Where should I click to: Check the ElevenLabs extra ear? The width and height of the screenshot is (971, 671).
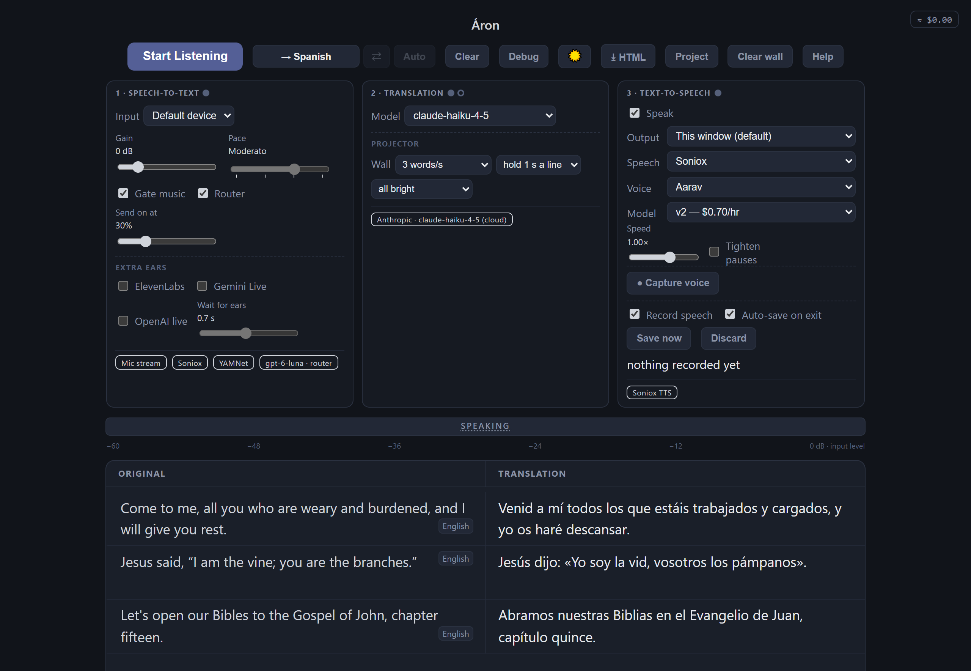tap(123, 286)
